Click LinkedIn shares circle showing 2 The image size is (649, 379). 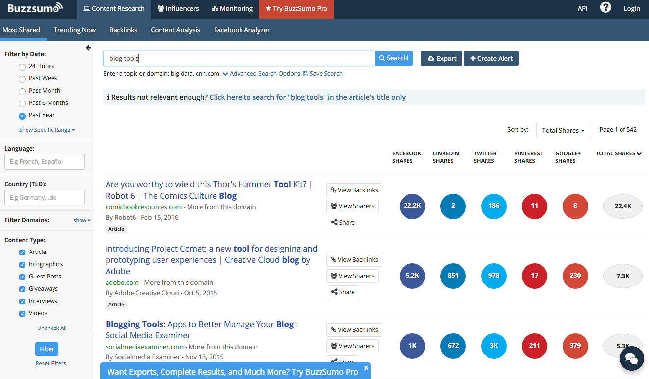[453, 206]
